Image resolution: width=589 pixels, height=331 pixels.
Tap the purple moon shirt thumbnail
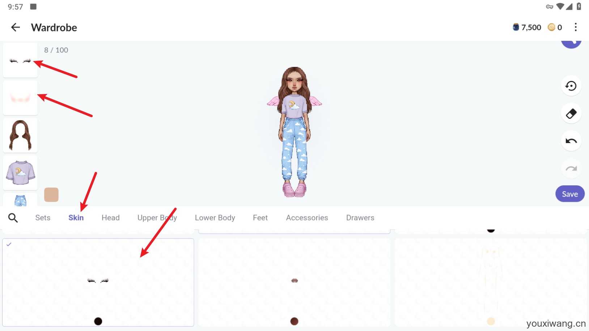pyautogui.click(x=20, y=173)
